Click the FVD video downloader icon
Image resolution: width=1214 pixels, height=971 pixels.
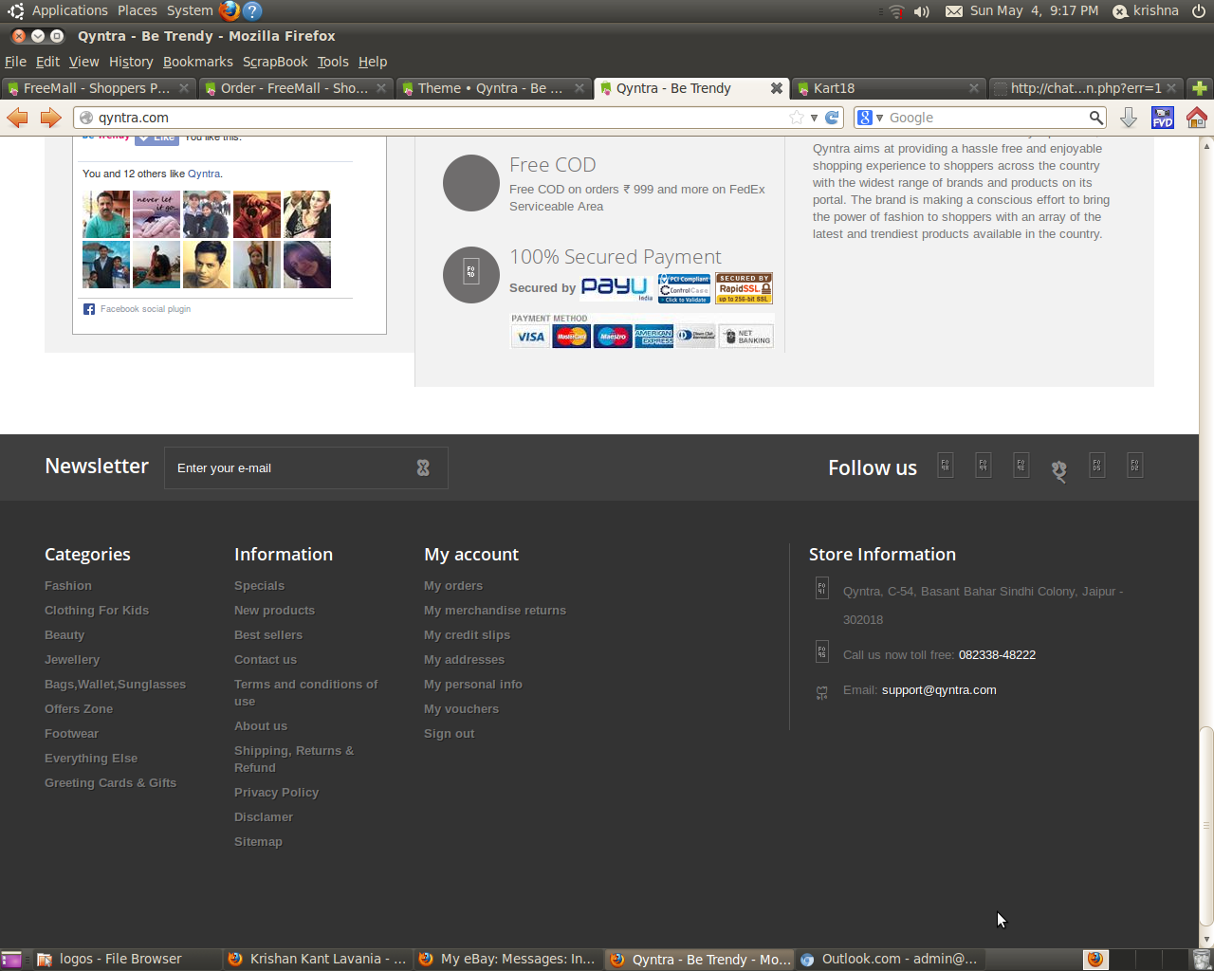coord(1163,118)
